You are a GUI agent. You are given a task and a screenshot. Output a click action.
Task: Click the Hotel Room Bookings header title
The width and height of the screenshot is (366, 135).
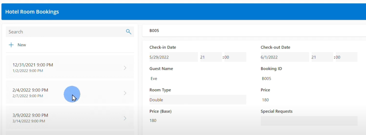click(x=32, y=12)
